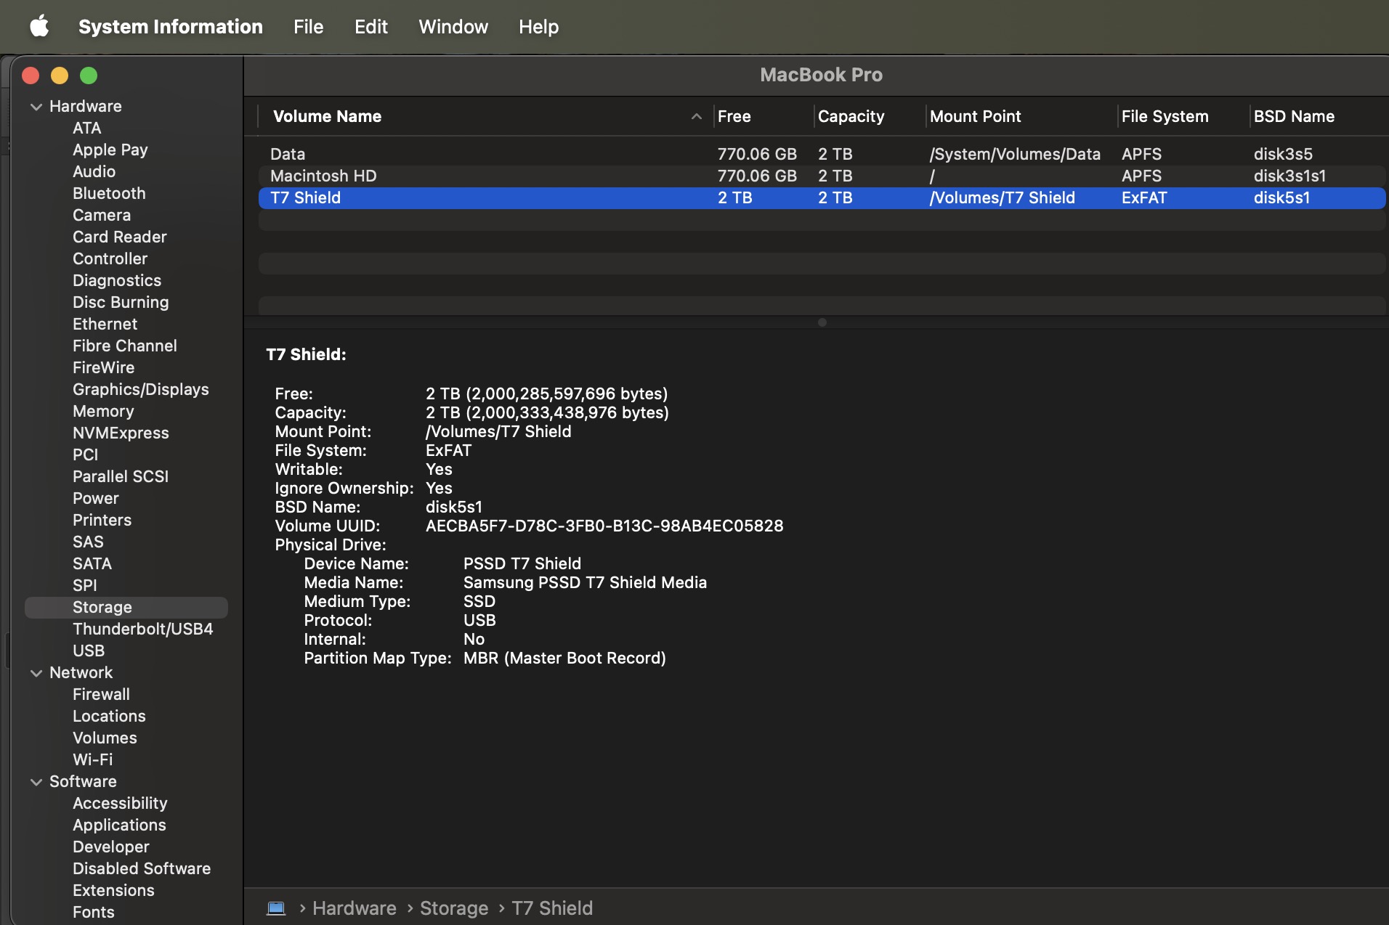This screenshot has width=1389, height=925.
Task: Click the green zoom window button
Action: 89,76
